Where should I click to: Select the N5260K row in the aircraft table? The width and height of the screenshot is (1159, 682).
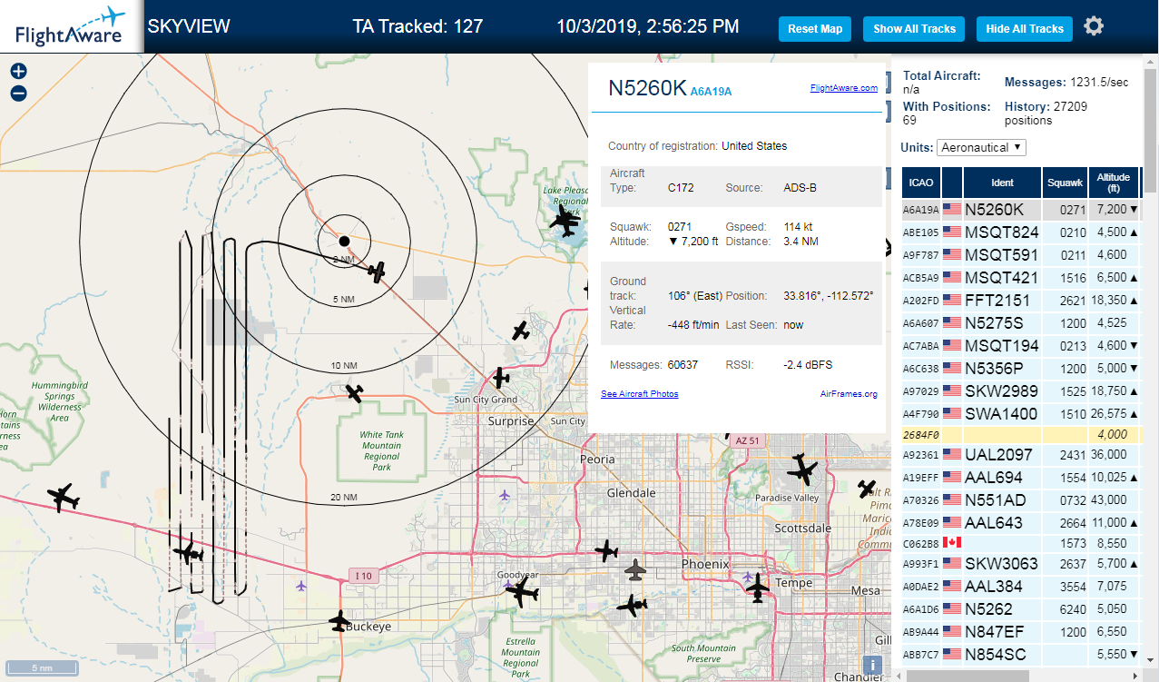(1022, 209)
